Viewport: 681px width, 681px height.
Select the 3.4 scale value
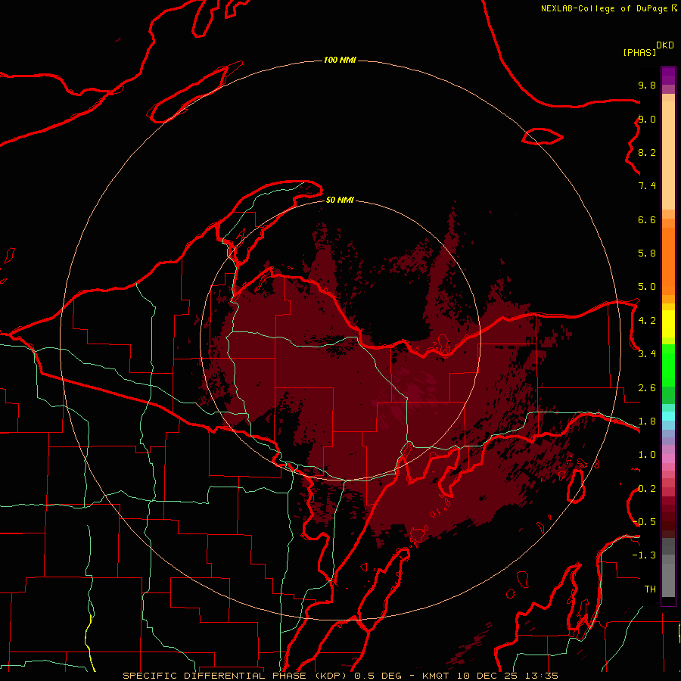coord(647,354)
